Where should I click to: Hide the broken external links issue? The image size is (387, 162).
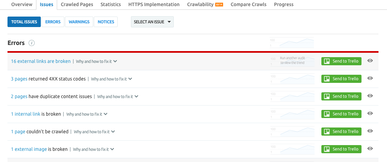pyautogui.click(x=370, y=61)
